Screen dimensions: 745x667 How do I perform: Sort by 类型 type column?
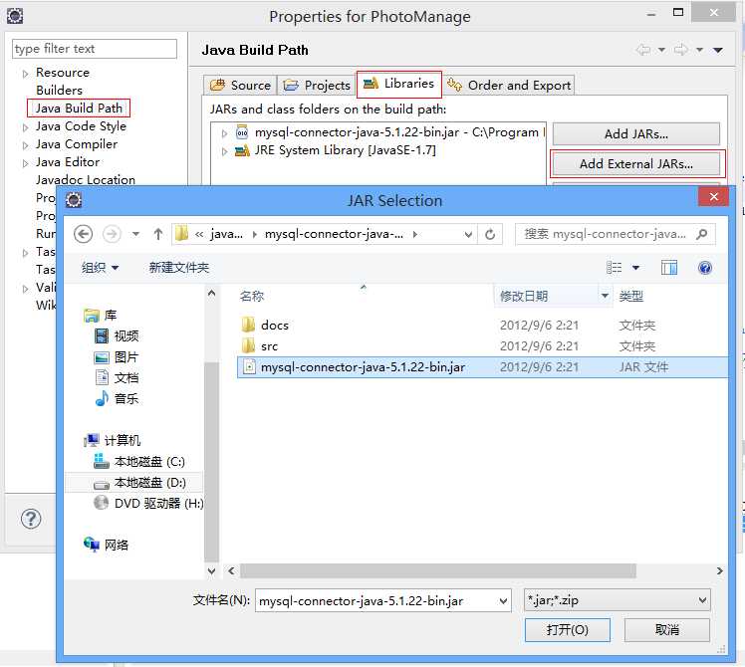[631, 296]
